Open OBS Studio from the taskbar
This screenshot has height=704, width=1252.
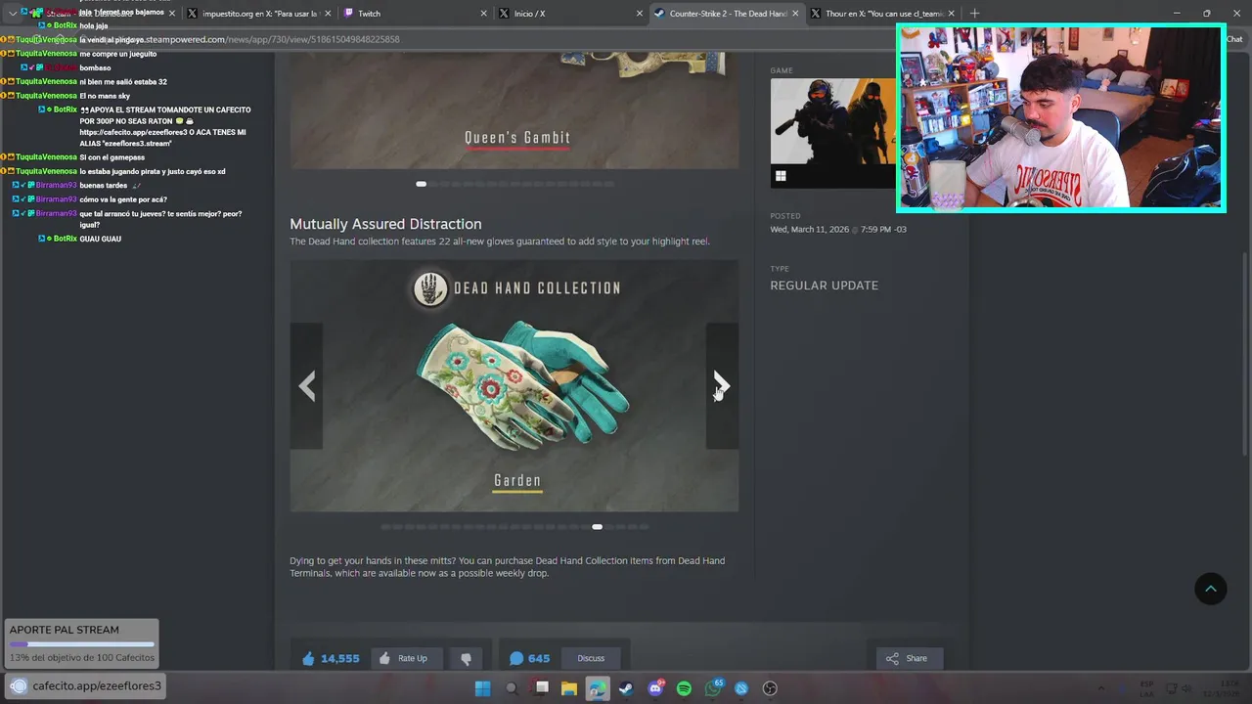click(x=770, y=688)
